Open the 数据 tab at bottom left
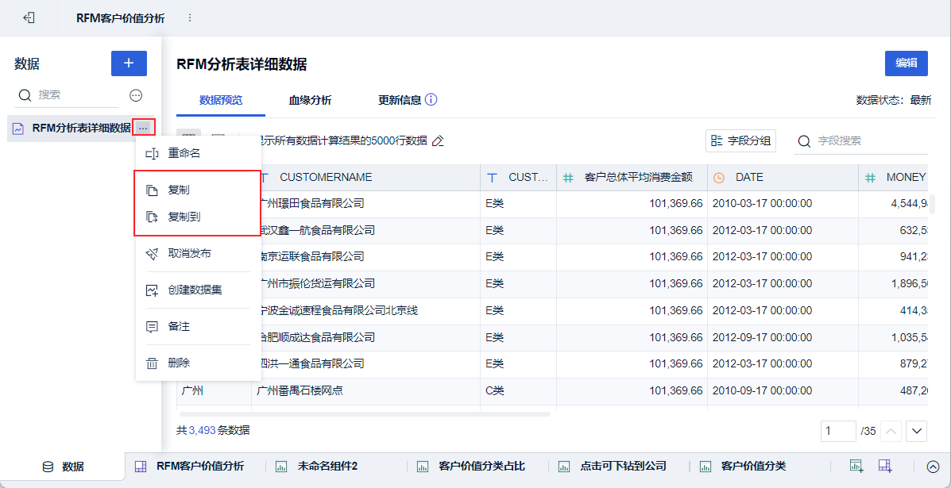The image size is (951, 488). (x=63, y=467)
